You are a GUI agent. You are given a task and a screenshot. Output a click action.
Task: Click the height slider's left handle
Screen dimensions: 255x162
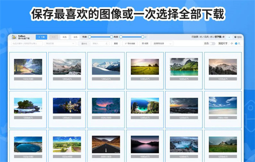click(121, 37)
